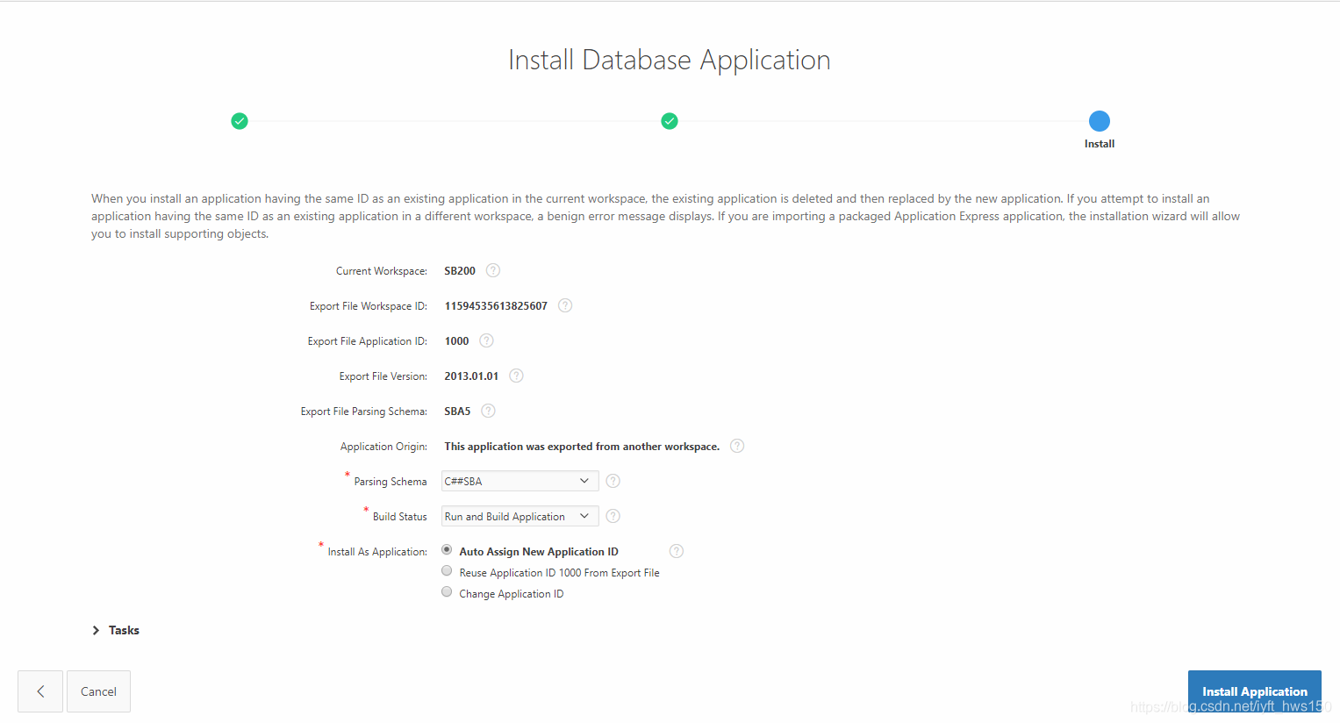Screen dimensions: 1340x723
Task: Select the Change Application ID option
Action: (x=447, y=592)
